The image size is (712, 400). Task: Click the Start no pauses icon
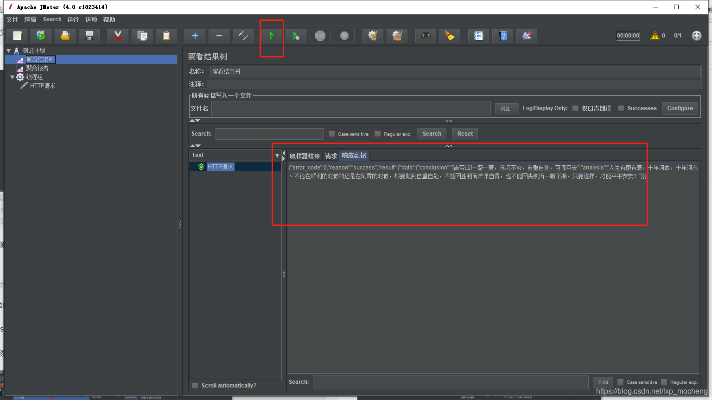(x=296, y=36)
